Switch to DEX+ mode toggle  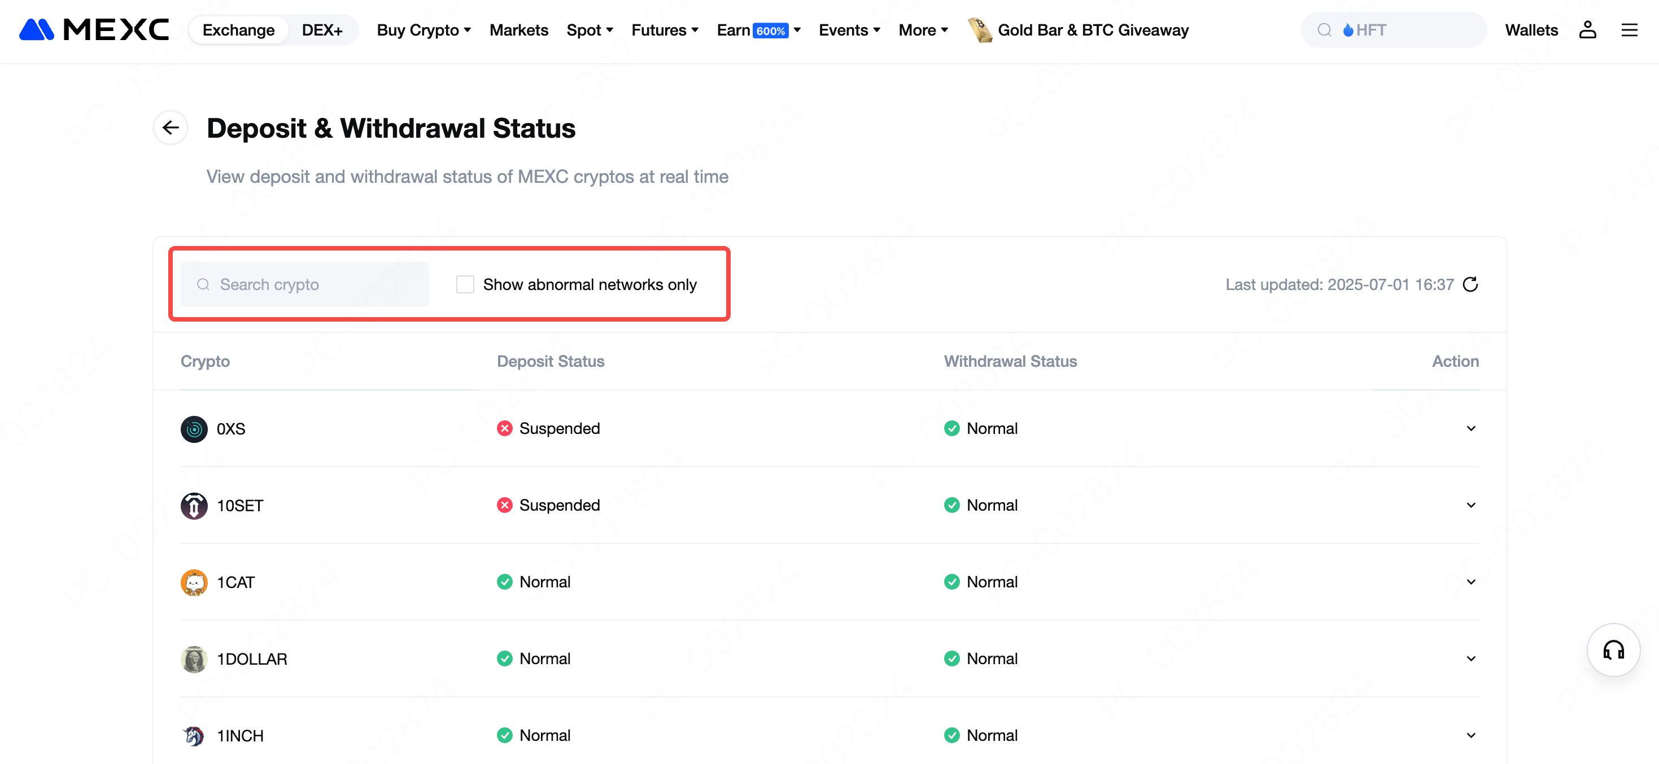pyautogui.click(x=322, y=30)
